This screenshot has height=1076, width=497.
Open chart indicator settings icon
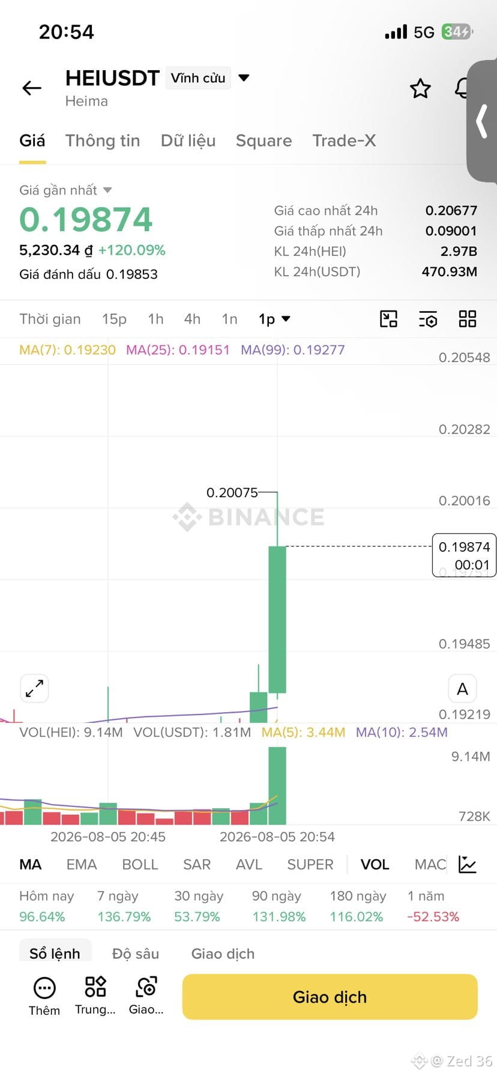pos(428,319)
